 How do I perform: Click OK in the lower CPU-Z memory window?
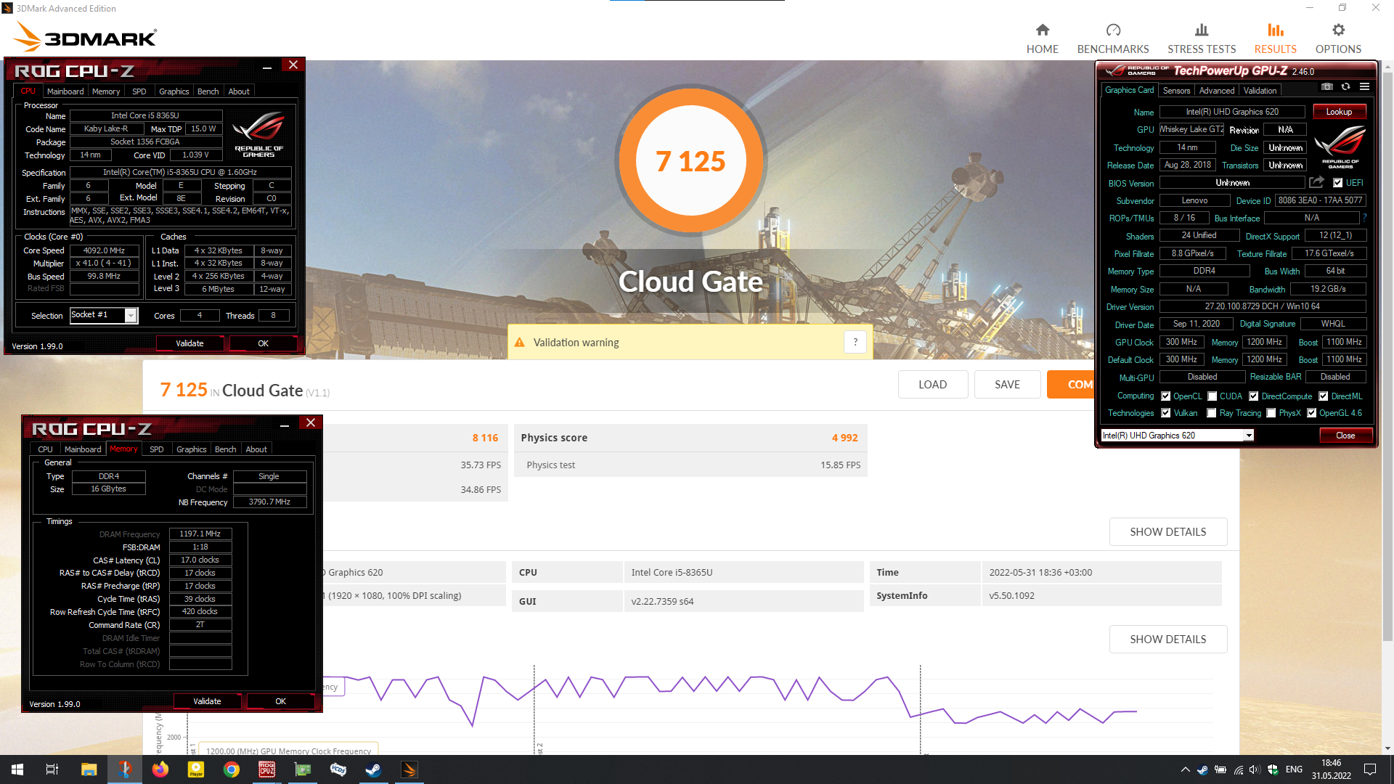280,701
